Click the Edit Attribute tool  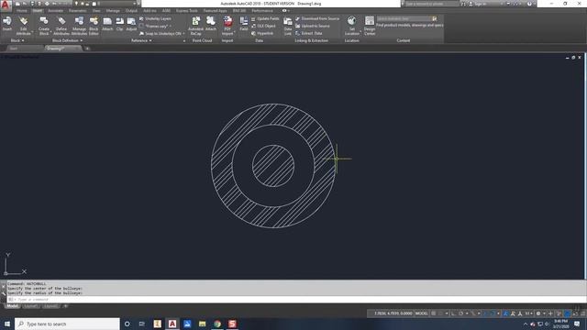click(x=23, y=26)
